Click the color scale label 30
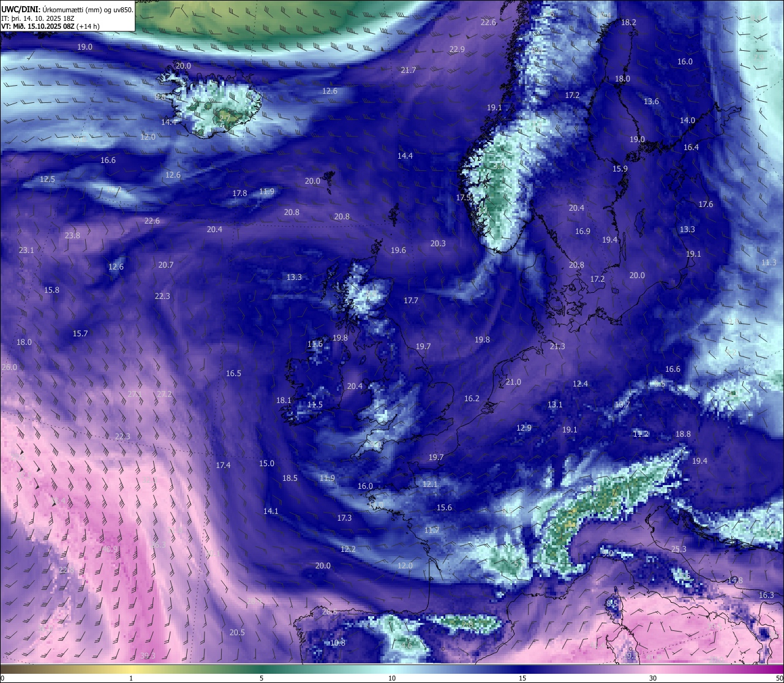Image resolution: width=784 pixels, height=683 pixels. pyautogui.click(x=653, y=678)
